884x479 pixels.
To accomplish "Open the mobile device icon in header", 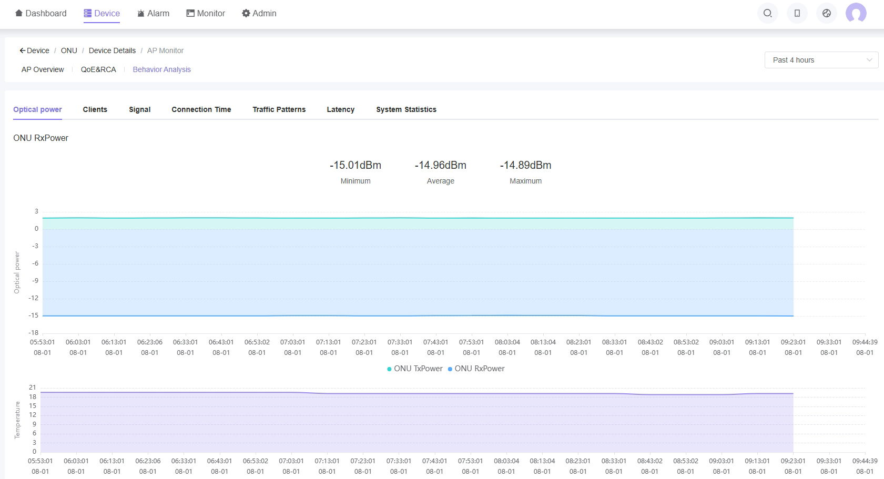I will (797, 13).
